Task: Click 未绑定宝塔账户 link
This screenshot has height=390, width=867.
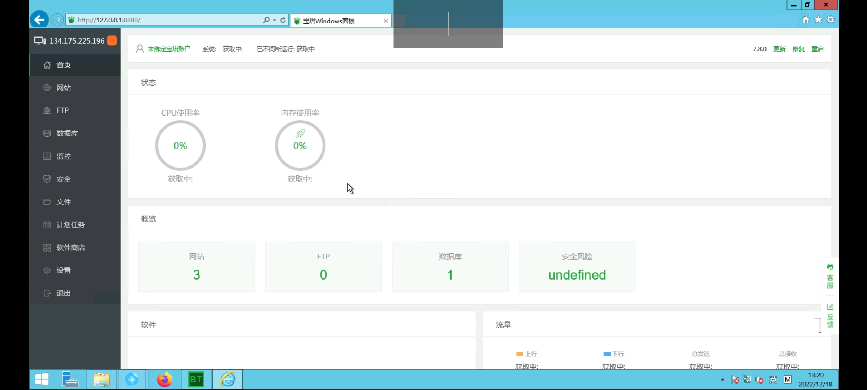Action: (169, 49)
